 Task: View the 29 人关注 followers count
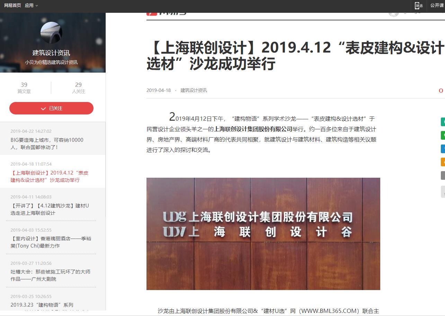79,88
